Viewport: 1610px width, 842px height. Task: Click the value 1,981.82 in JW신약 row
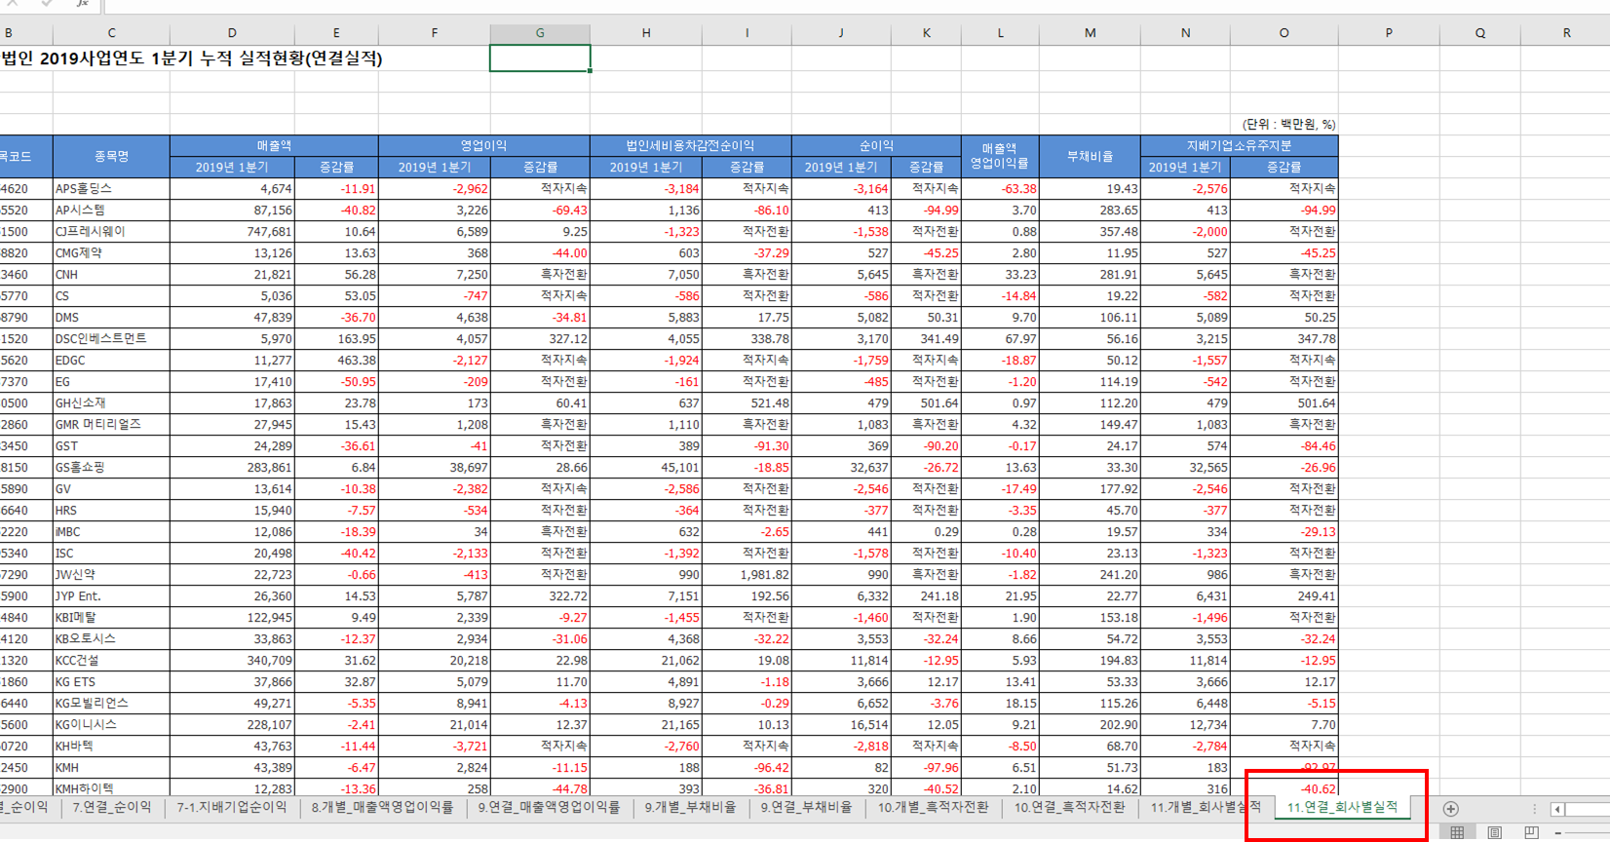[747, 574]
